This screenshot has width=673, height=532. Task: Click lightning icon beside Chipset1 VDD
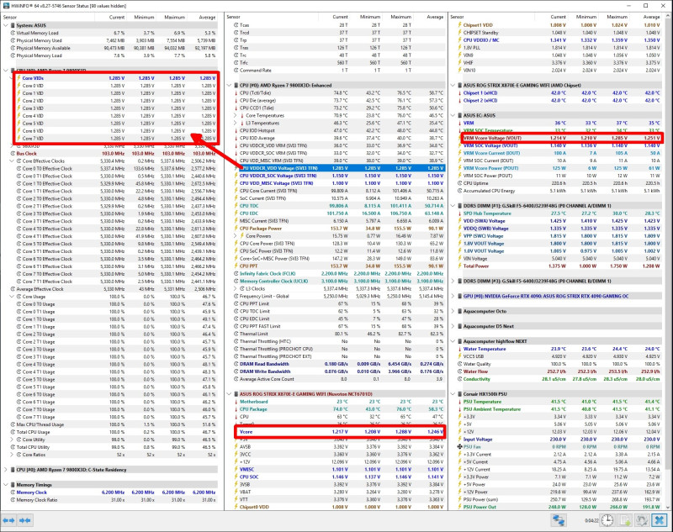pyautogui.click(x=459, y=25)
